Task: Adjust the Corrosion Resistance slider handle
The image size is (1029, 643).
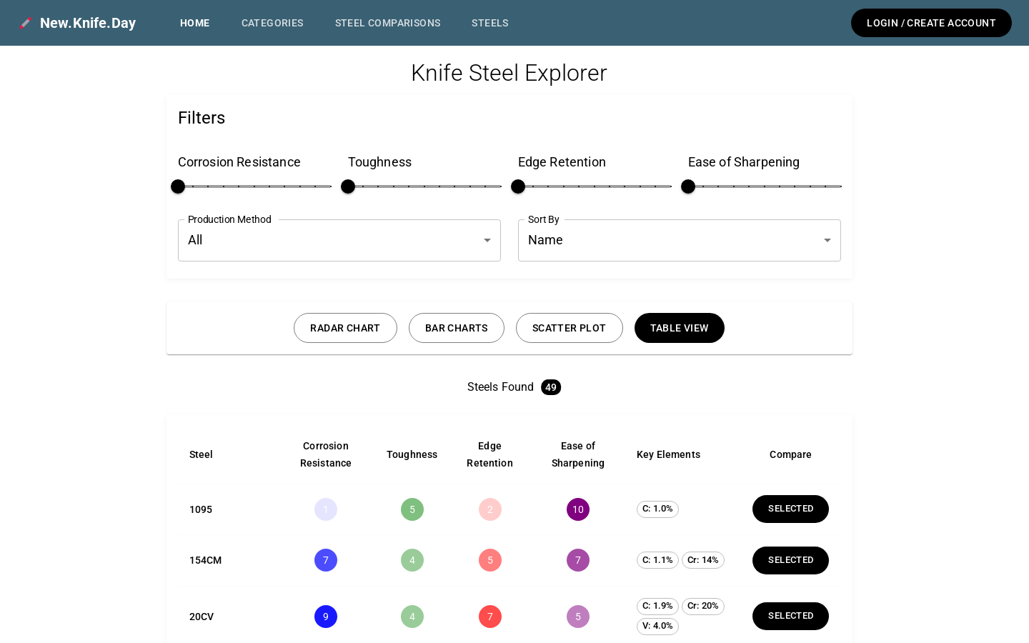Action: pos(178,186)
